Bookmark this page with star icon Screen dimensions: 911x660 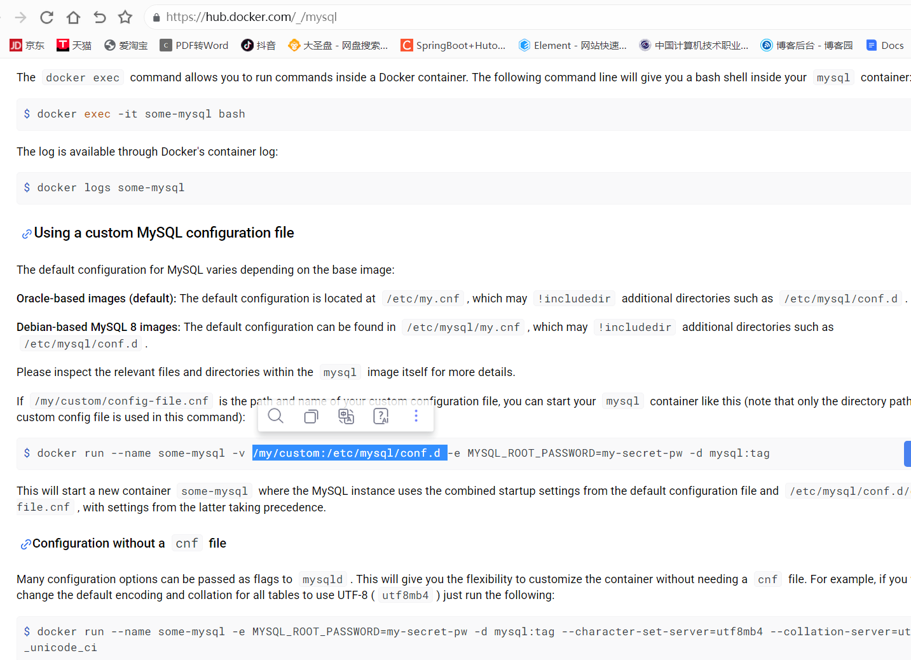pos(125,17)
